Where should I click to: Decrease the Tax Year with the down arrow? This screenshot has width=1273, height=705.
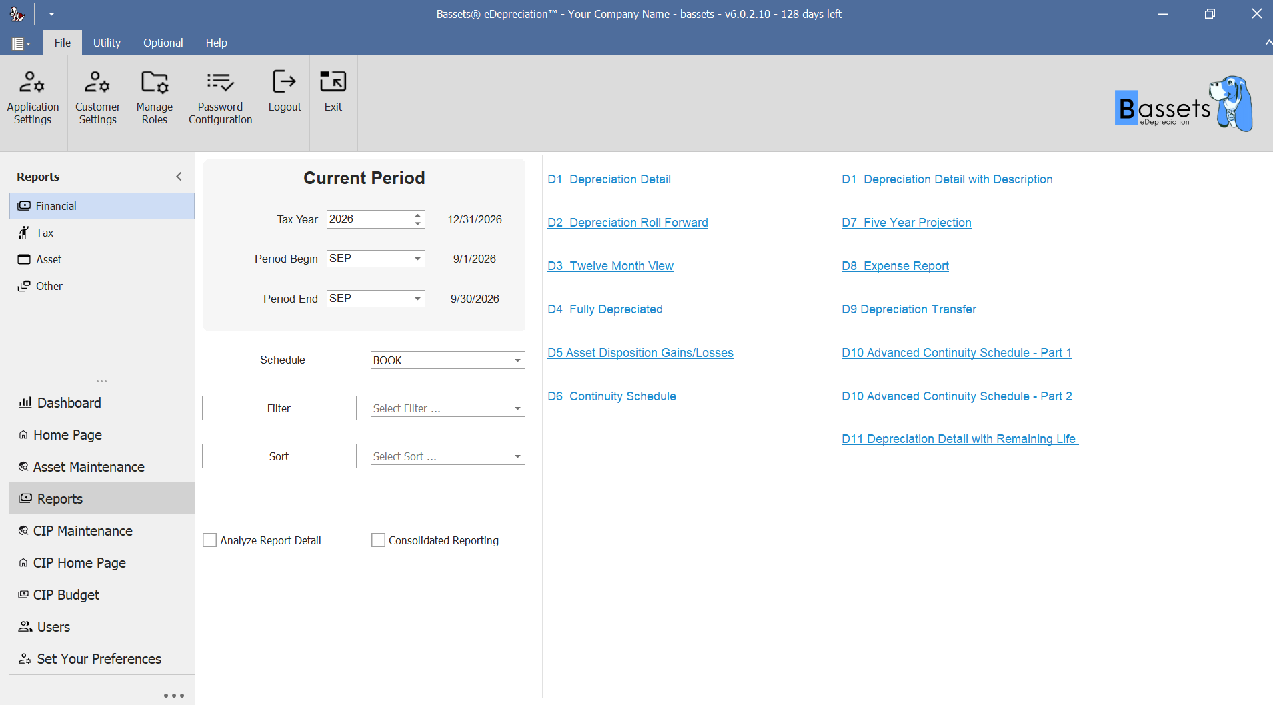click(x=418, y=223)
